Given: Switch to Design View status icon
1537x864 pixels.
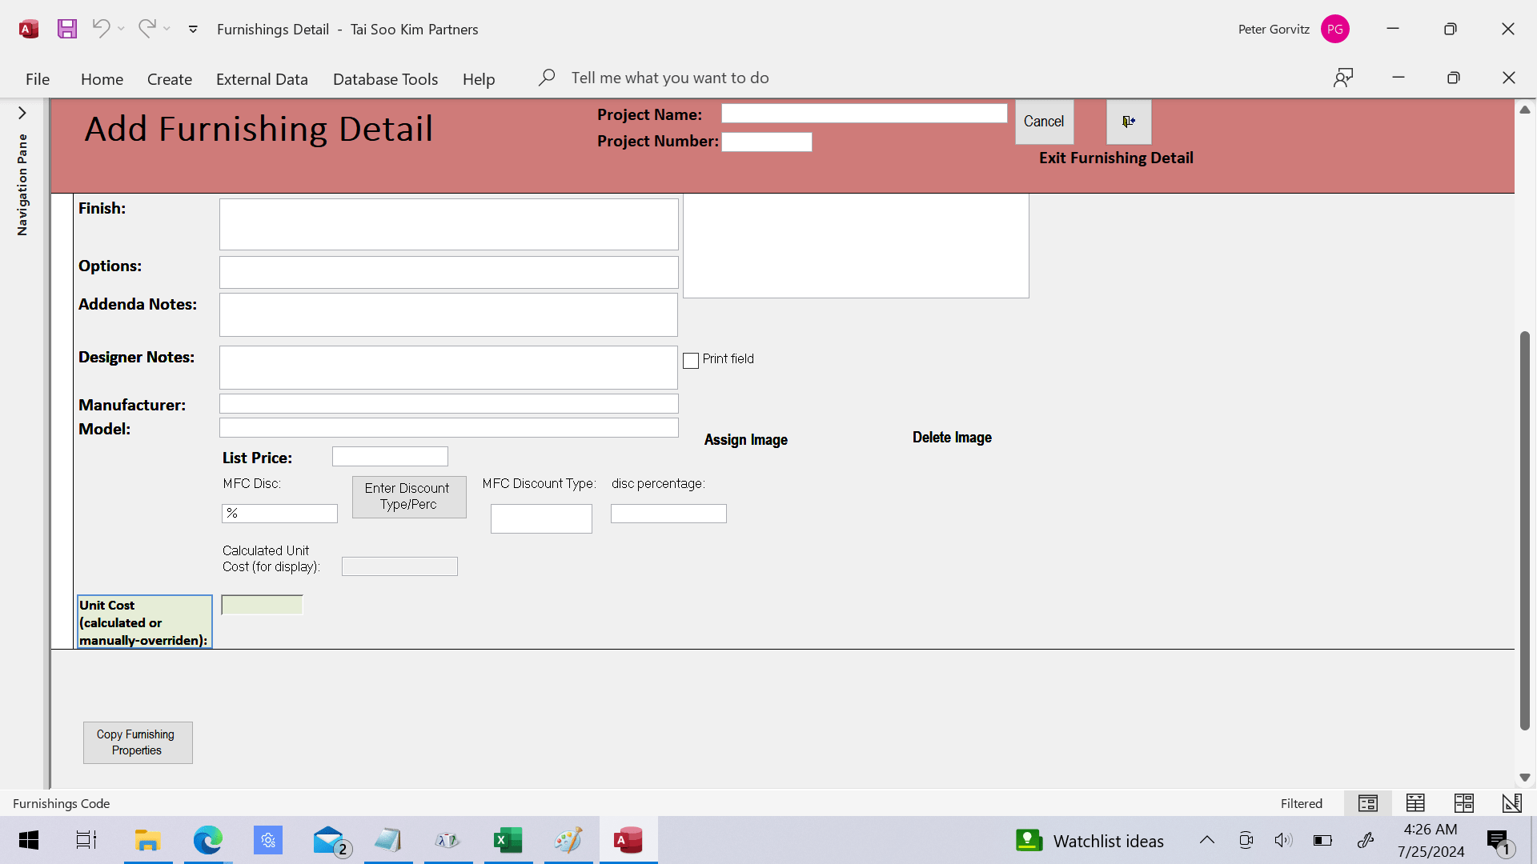Looking at the screenshot, I should (x=1511, y=803).
